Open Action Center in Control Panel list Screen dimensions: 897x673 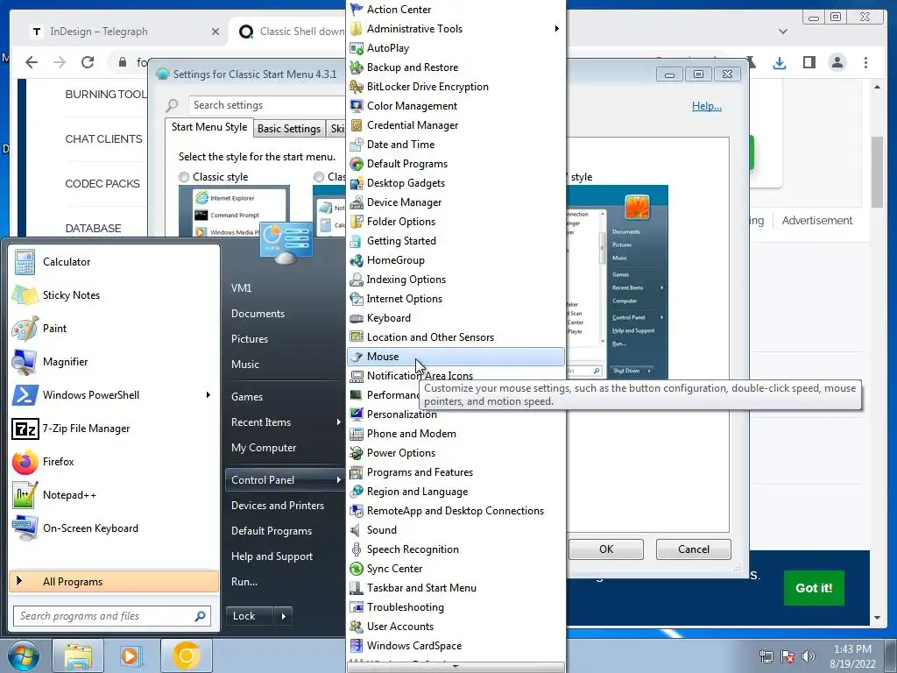pyautogui.click(x=456, y=9)
